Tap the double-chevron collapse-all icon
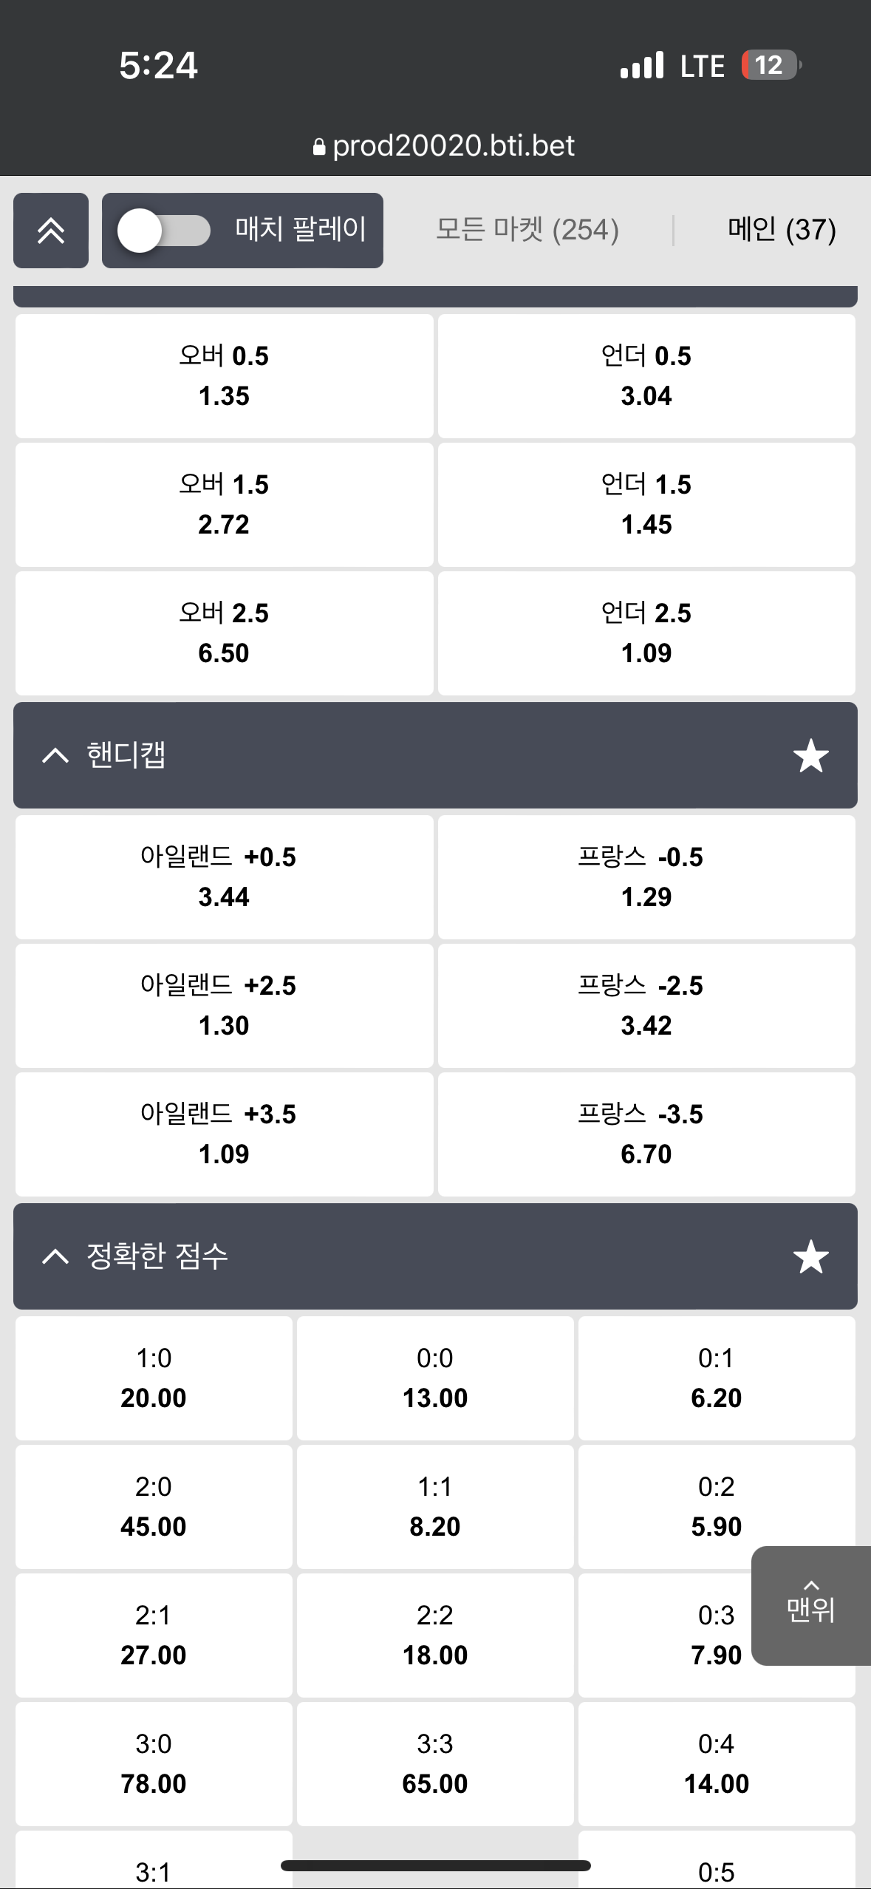 [x=51, y=231]
